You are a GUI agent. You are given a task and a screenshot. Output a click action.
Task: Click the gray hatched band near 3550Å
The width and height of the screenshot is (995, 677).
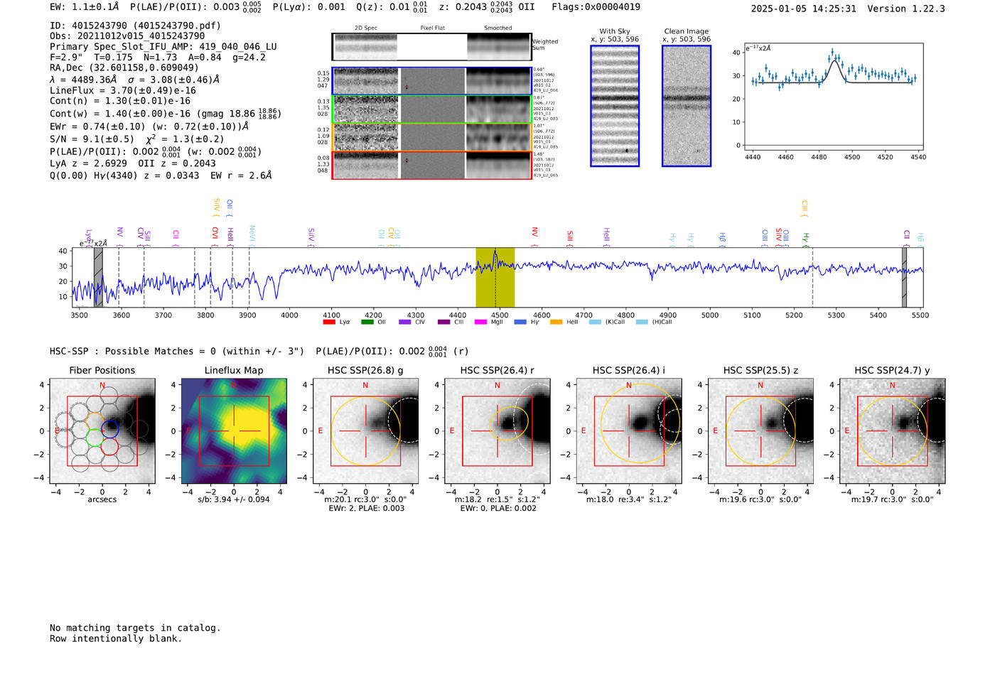98,278
